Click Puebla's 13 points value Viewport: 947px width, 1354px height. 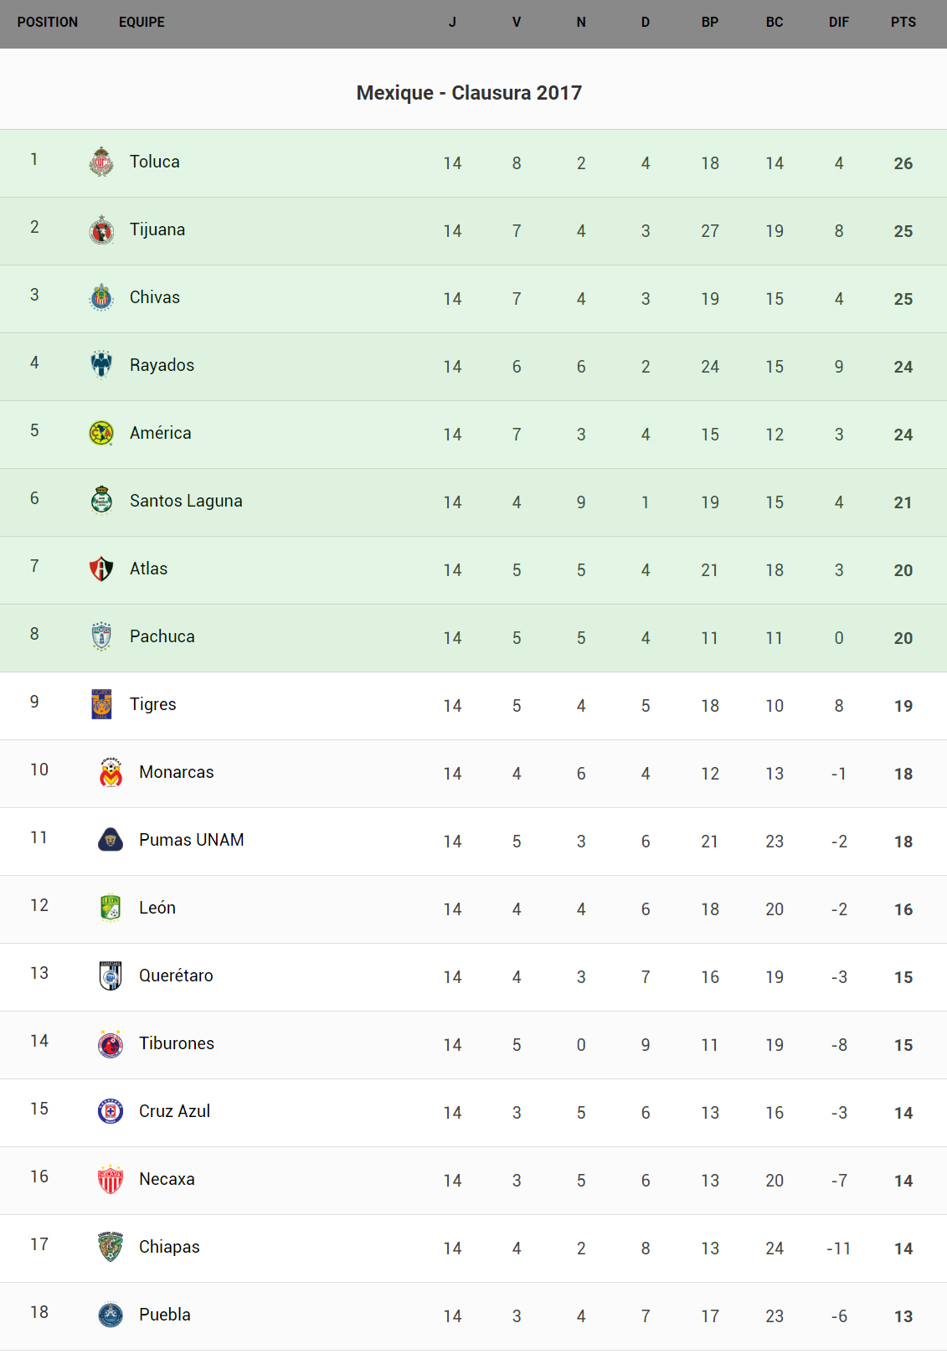(x=903, y=1316)
